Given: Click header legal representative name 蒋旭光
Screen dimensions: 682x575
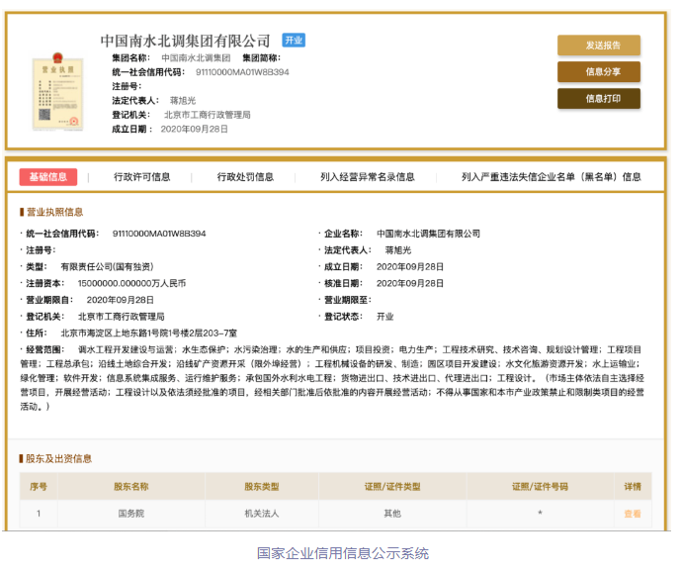Looking at the screenshot, I should click(183, 101).
